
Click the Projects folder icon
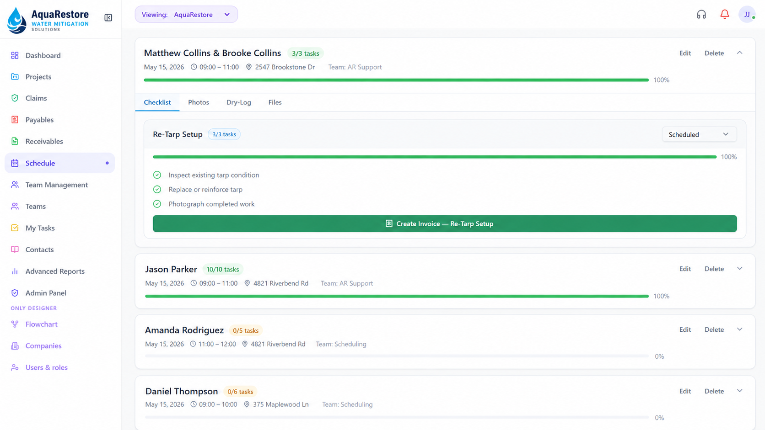[x=15, y=77]
